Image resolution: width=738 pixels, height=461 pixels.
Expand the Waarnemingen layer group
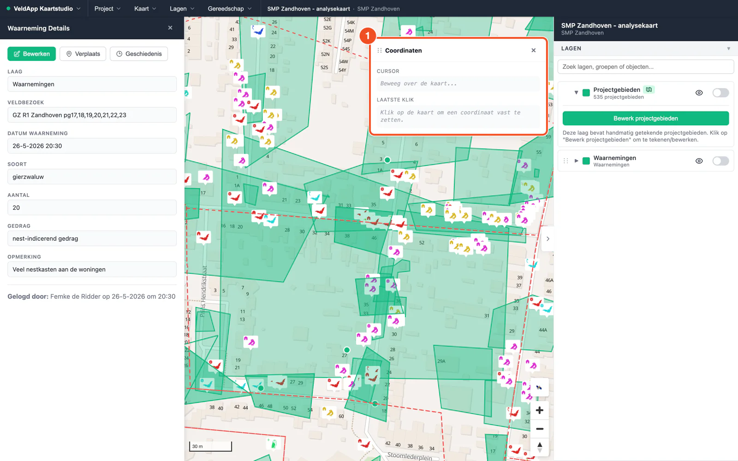[576, 161]
